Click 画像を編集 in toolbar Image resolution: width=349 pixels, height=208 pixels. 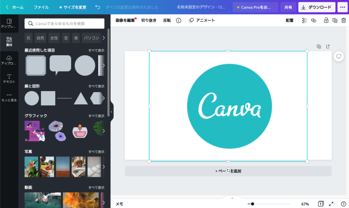[x=125, y=20]
